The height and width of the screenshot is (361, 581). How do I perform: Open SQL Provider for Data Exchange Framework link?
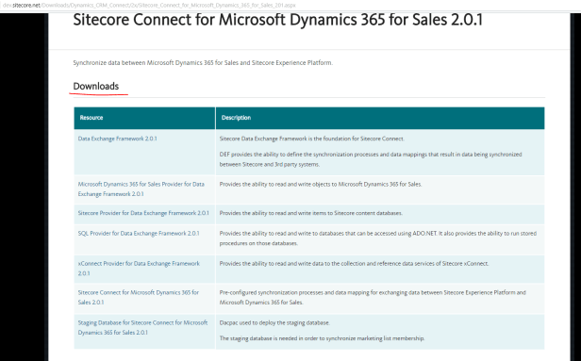point(139,234)
